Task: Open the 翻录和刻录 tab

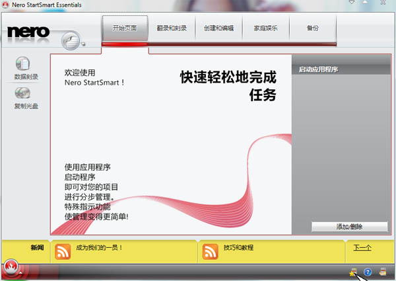Action: coord(172,28)
